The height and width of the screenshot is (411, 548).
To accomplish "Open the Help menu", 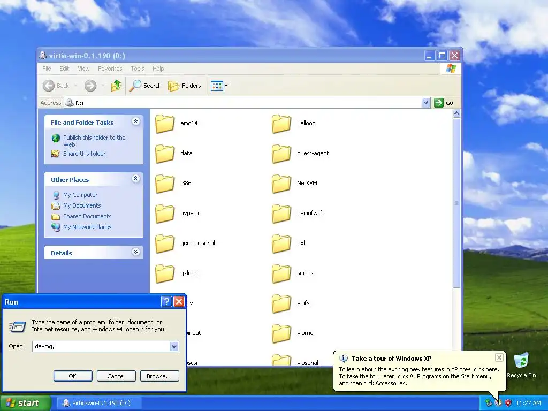I will tap(158, 68).
